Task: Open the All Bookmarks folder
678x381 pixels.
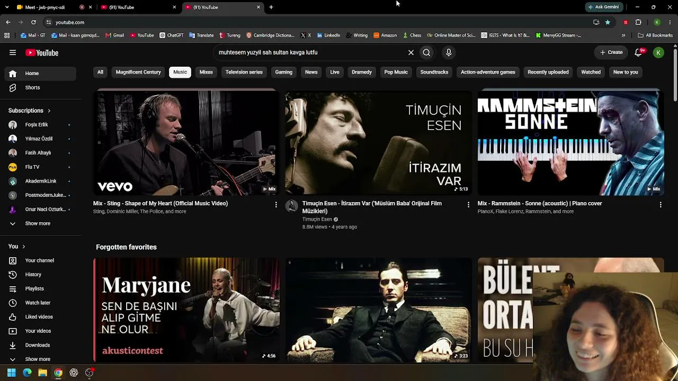Action: click(x=655, y=35)
